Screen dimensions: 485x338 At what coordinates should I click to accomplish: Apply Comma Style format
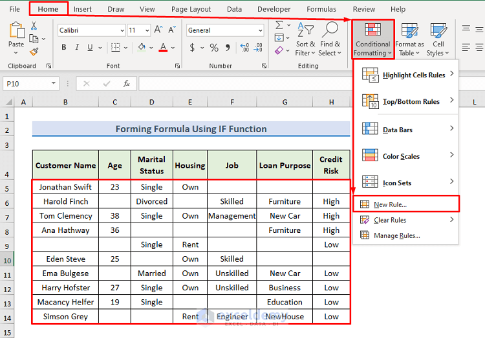[228, 48]
